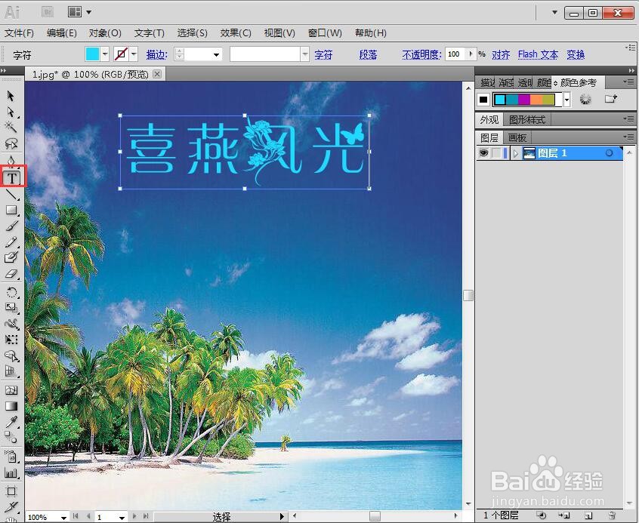Select the Type tool in the toolbar
Screen dimensions: 639x523
[x=12, y=177]
